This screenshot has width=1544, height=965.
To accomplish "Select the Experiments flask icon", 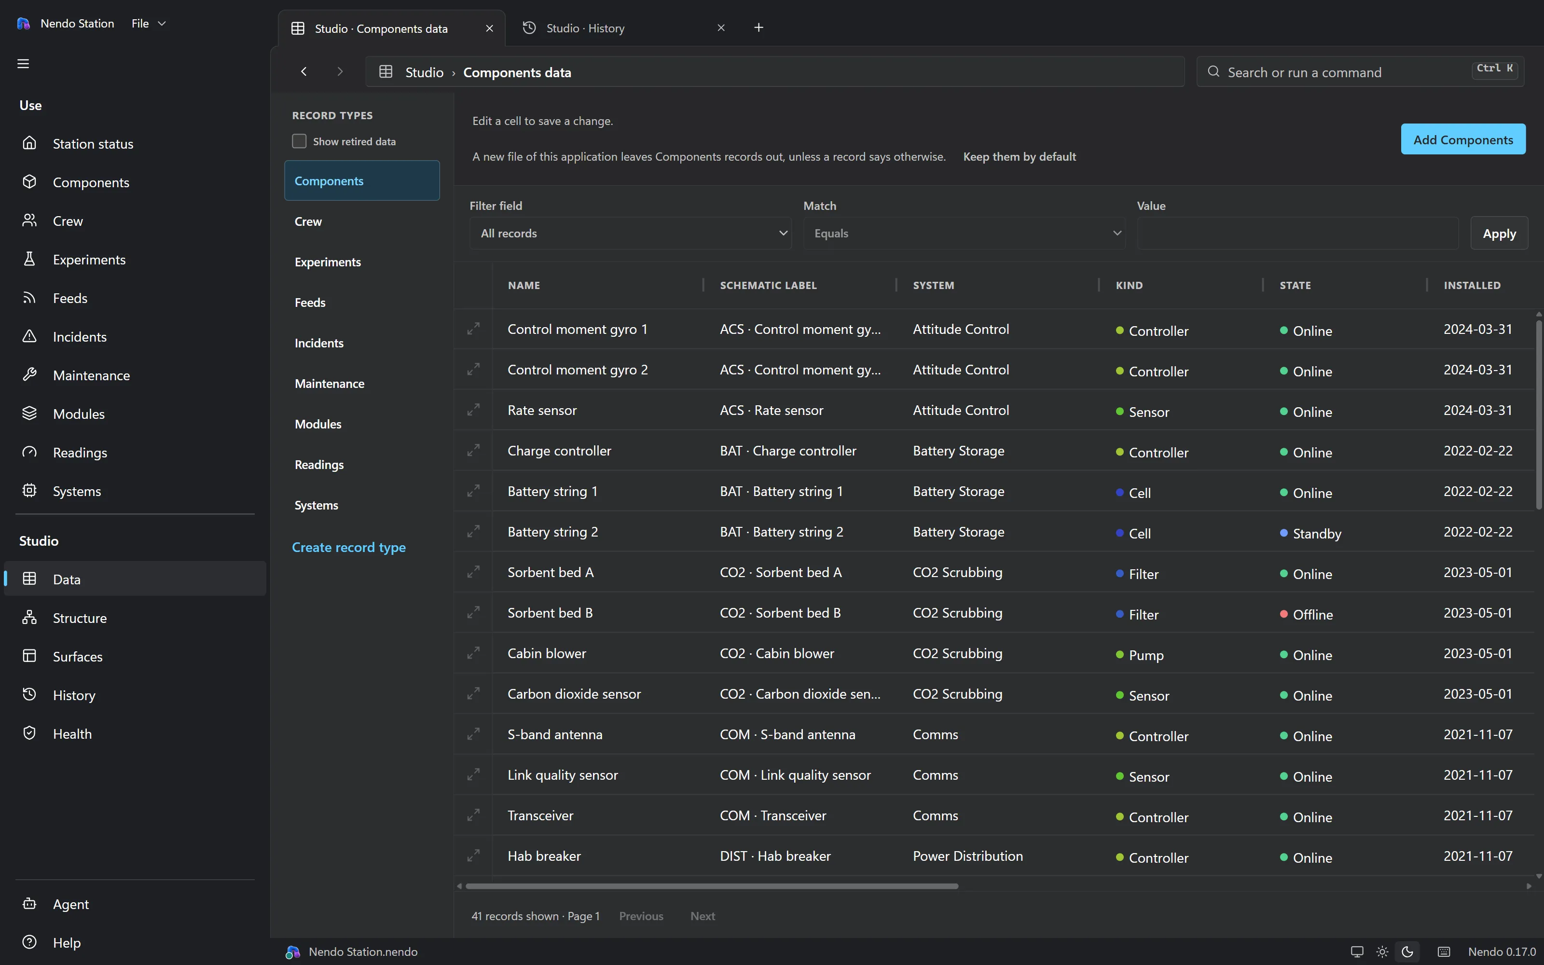I will (29, 259).
